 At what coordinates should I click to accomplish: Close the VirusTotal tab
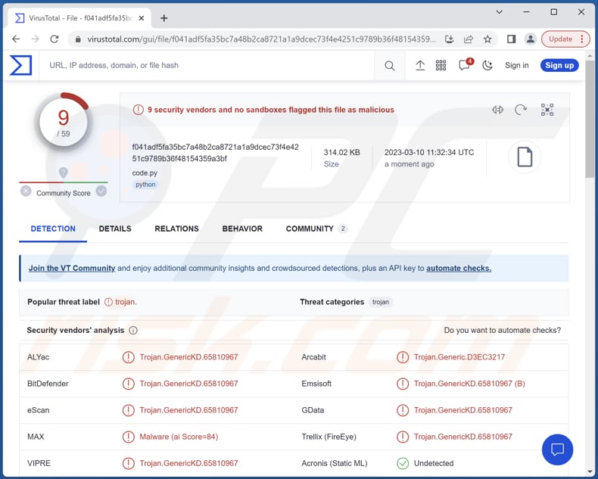click(141, 18)
